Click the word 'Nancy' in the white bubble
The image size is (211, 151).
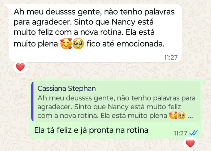[x=123, y=22]
